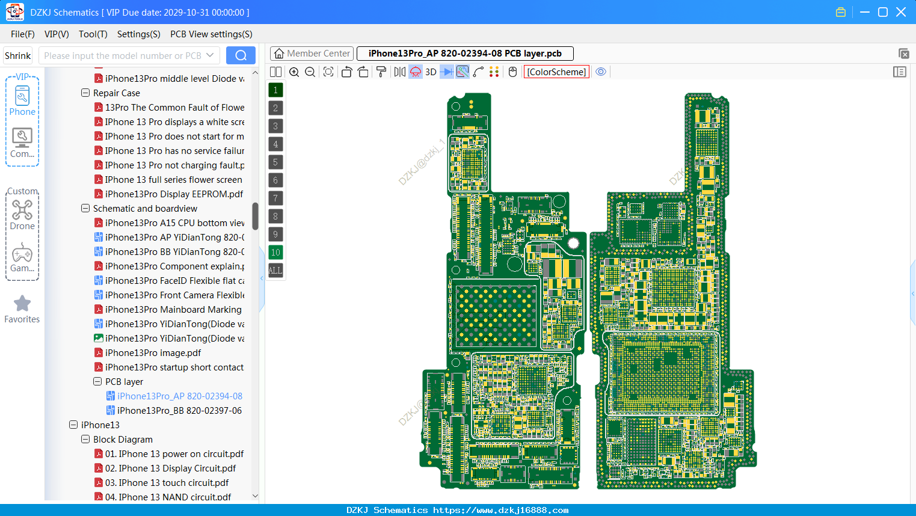This screenshot has width=916, height=516.
Task: Collapse the iPhone13 tree node
Action: (73, 425)
